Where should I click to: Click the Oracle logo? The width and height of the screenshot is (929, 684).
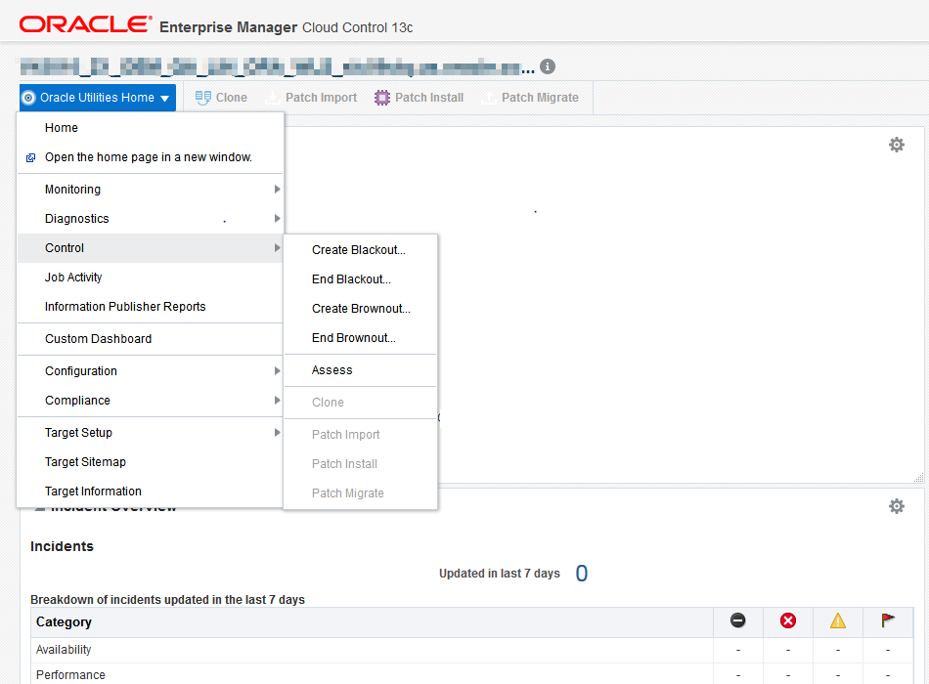pos(85,24)
